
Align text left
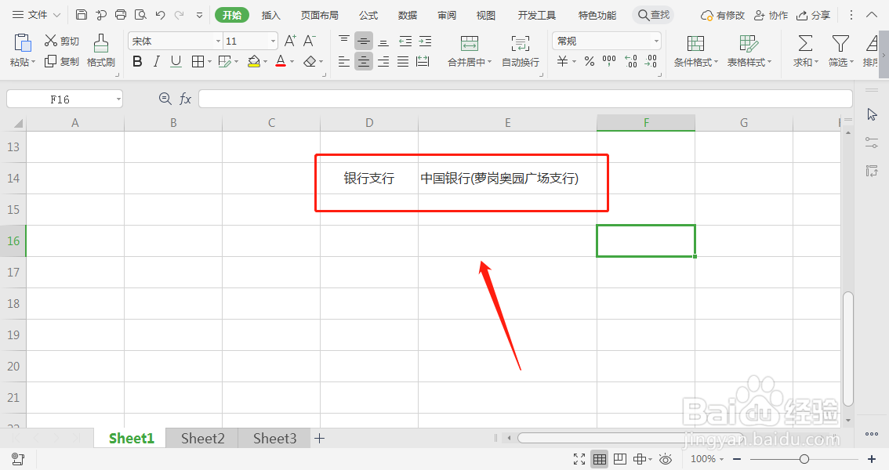(344, 61)
